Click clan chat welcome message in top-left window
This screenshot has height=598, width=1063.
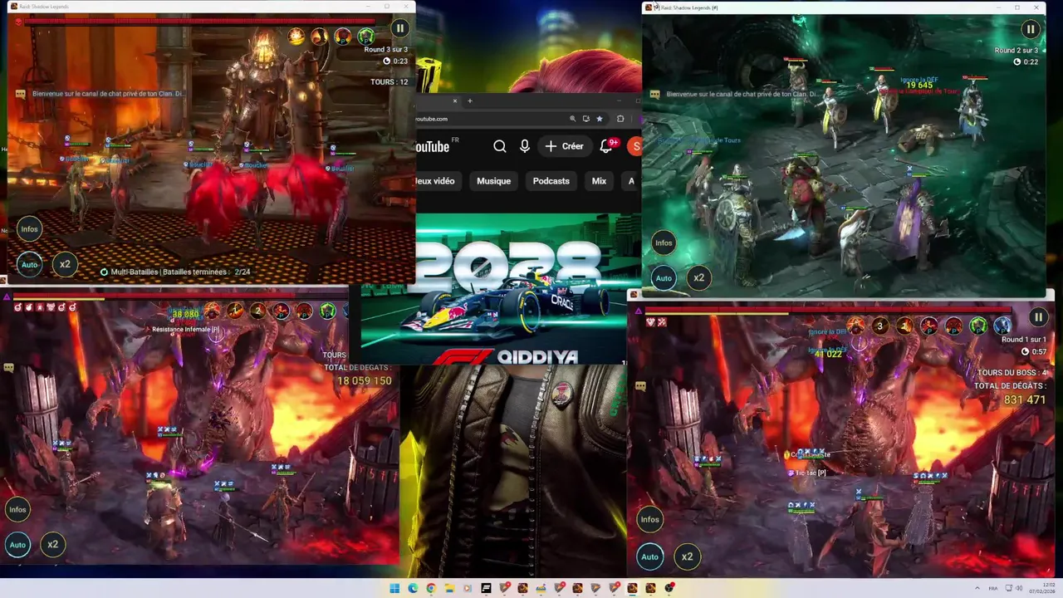pyautogui.click(x=108, y=94)
